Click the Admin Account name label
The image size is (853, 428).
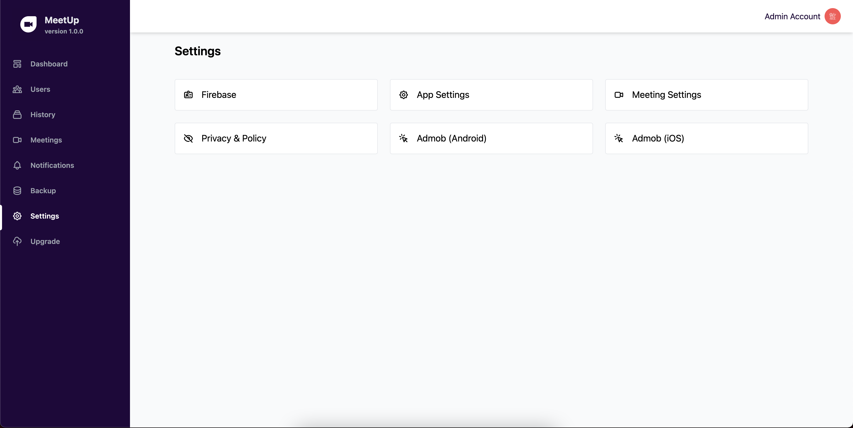pyautogui.click(x=792, y=16)
